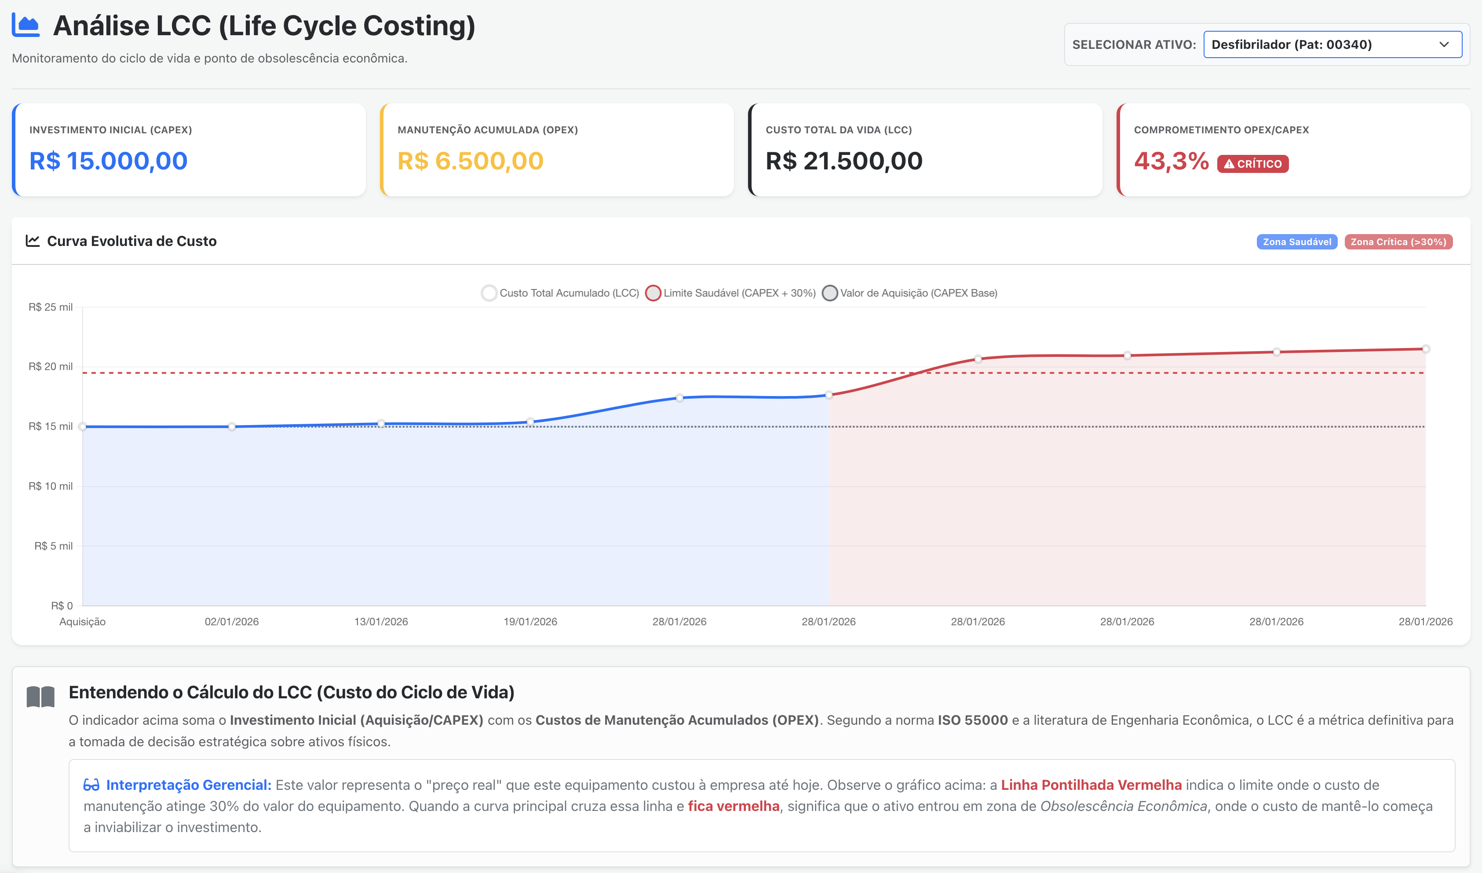1482x873 pixels.
Task: Click the chevron on the Desfibrilador selector
Action: click(x=1444, y=44)
